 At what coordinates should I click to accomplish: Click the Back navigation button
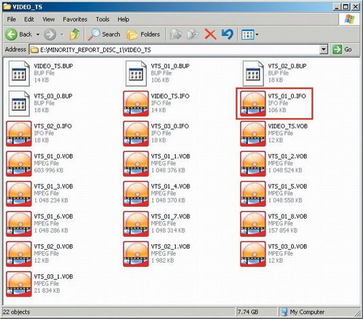[19, 35]
